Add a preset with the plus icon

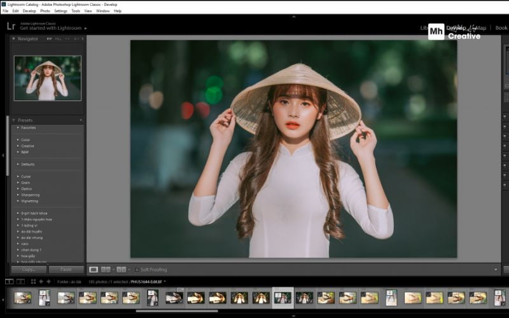(x=81, y=120)
